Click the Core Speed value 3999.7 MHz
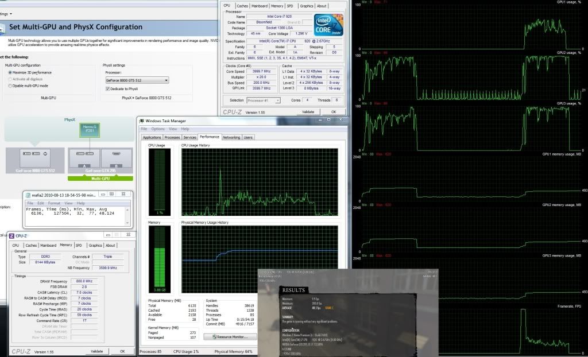This screenshot has width=588, height=357. (262, 71)
